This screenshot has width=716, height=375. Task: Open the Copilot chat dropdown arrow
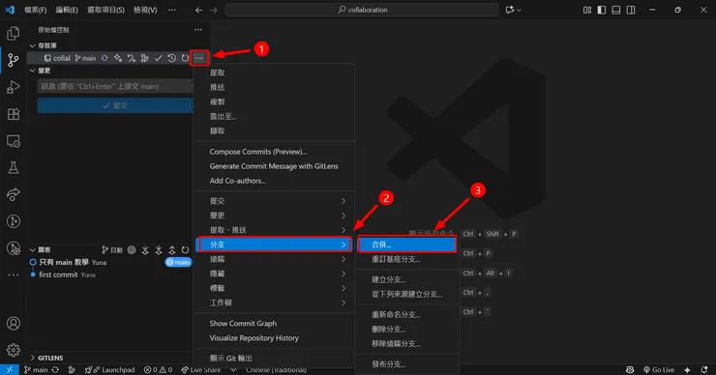click(x=520, y=10)
